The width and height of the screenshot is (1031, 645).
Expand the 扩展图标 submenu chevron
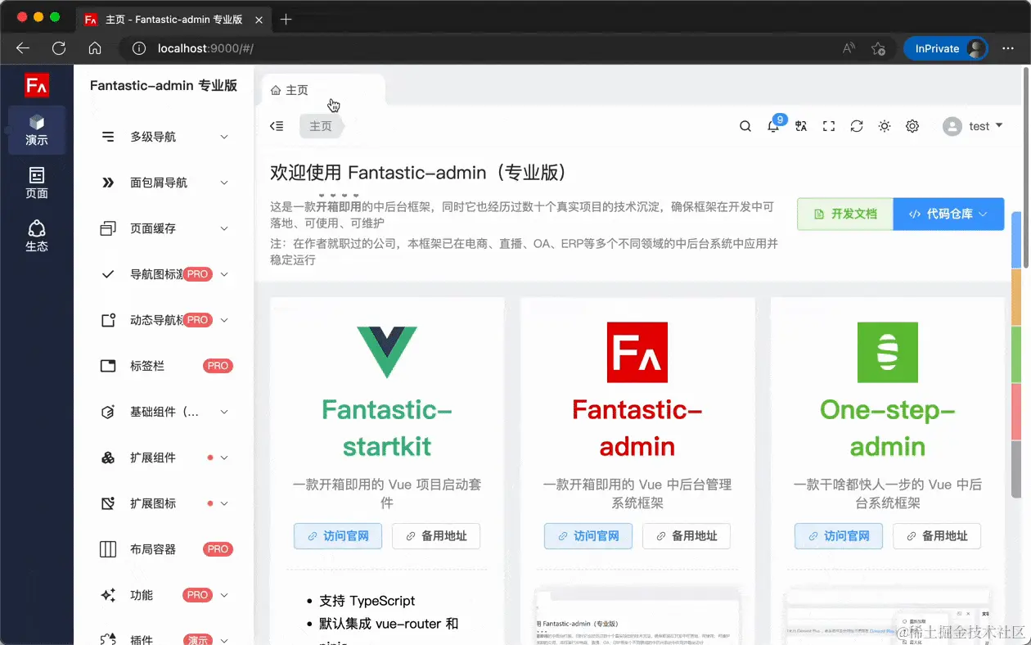click(x=224, y=503)
